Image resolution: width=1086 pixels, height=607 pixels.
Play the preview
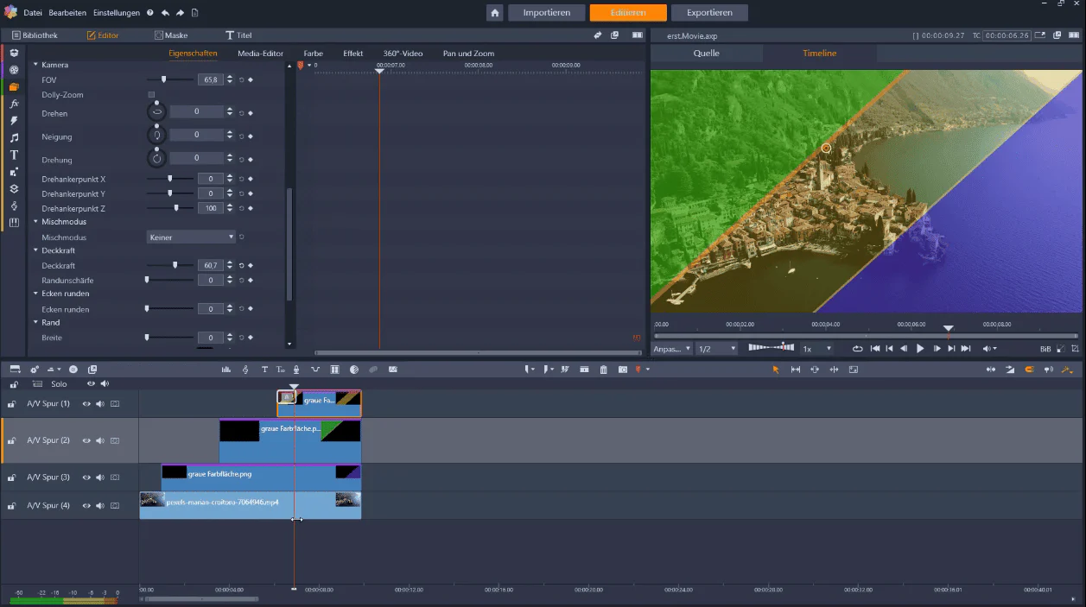pyautogui.click(x=920, y=349)
